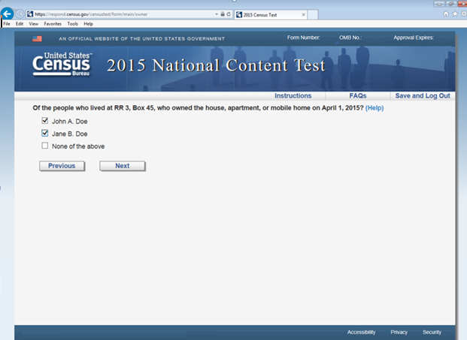Click the Next button
The image size is (467, 340).
(123, 166)
